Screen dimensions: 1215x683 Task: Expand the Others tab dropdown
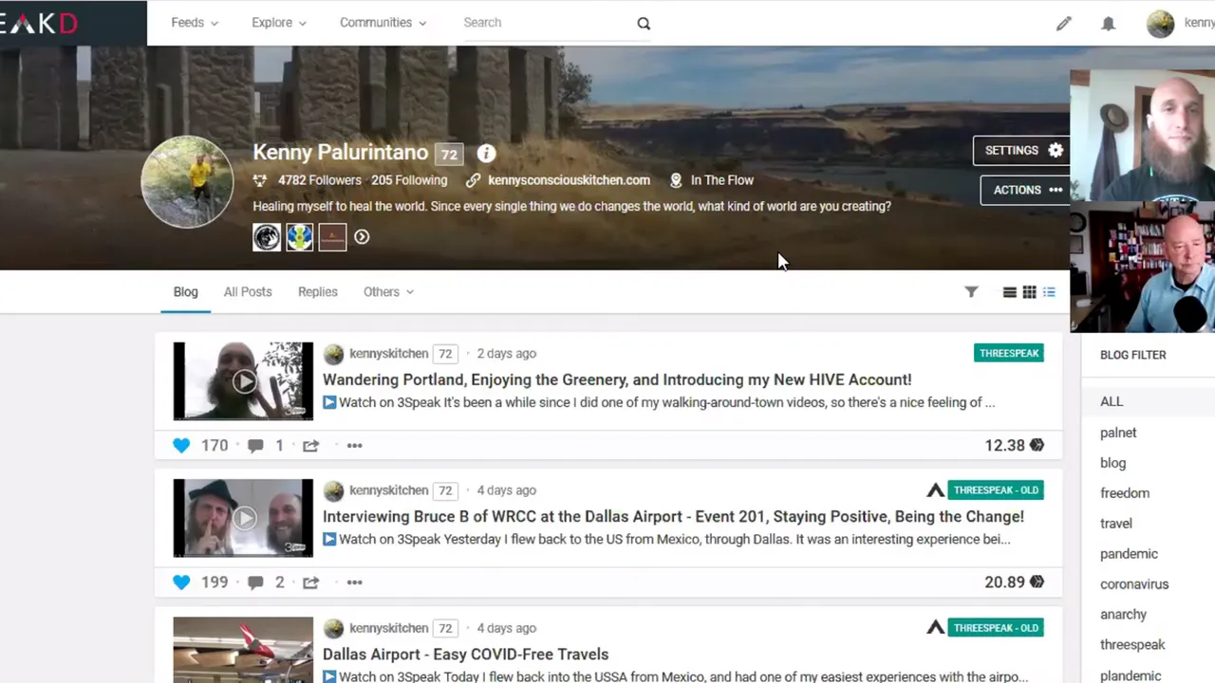[388, 292]
